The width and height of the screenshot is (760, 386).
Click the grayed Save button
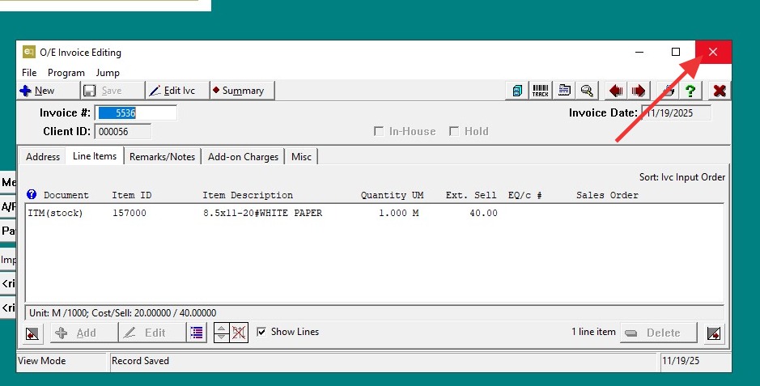click(113, 91)
